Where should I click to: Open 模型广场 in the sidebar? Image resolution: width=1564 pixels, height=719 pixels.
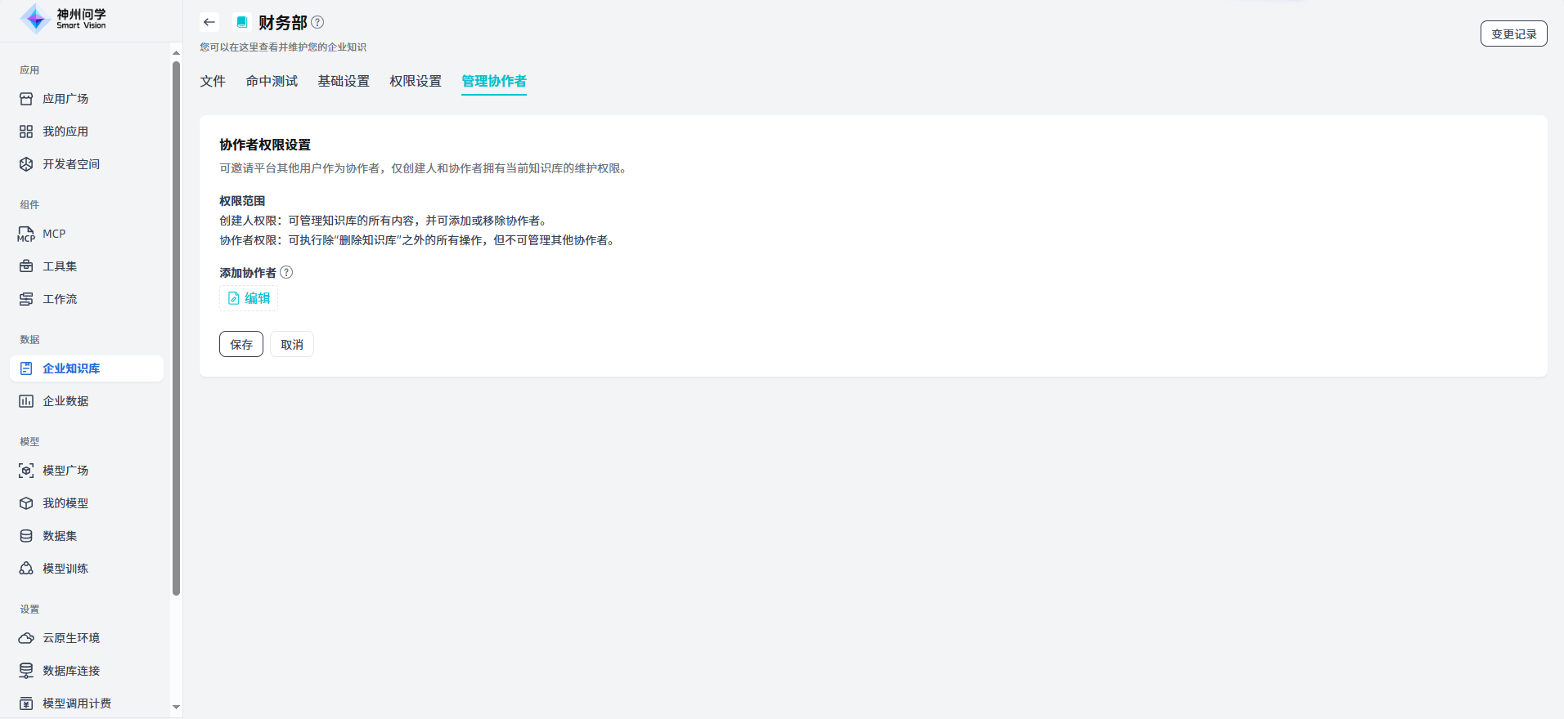65,471
